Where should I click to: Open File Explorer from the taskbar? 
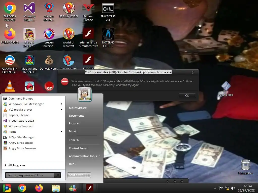[56, 188]
